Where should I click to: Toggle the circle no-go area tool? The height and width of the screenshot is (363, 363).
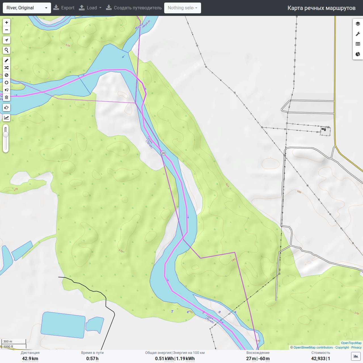(x=7, y=83)
